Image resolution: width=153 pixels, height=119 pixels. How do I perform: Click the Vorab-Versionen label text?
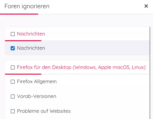pyautogui.click(x=37, y=96)
